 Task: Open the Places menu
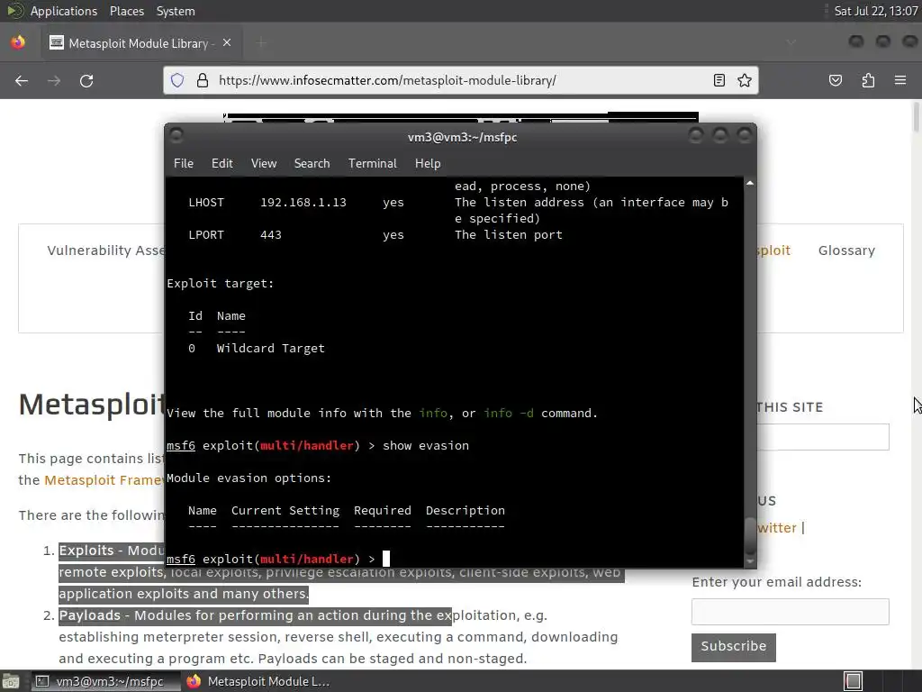coord(127,11)
